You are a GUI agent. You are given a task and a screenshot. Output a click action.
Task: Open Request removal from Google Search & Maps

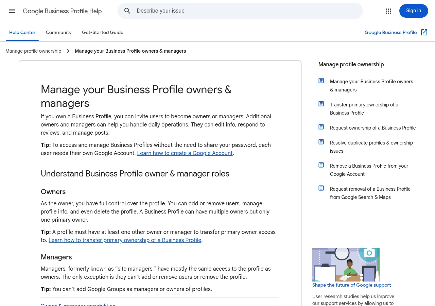370,193
